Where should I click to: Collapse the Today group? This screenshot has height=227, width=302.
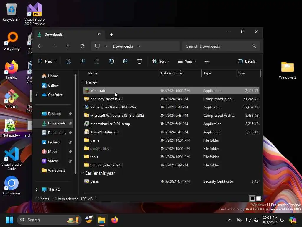point(82,82)
